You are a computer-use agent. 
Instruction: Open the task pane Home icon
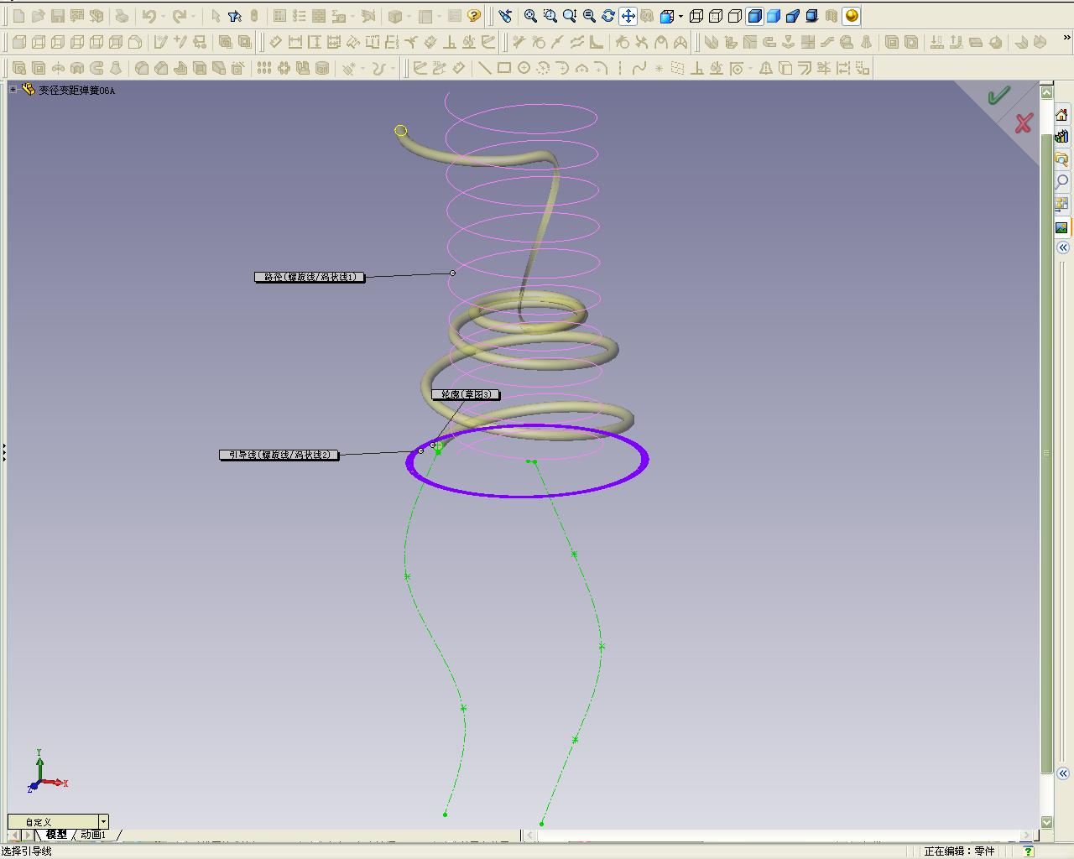(1061, 115)
